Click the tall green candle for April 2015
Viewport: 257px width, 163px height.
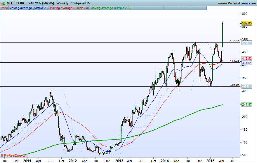click(x=223, y=35)
